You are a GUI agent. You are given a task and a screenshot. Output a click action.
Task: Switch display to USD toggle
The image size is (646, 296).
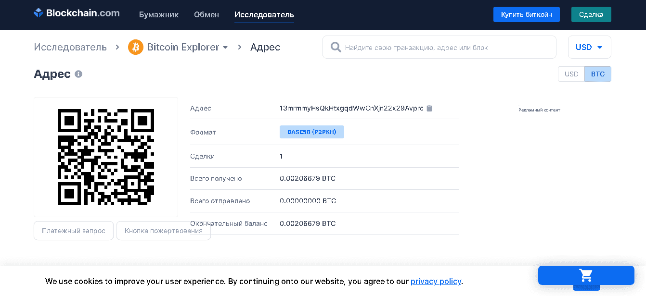coord(571,74)
